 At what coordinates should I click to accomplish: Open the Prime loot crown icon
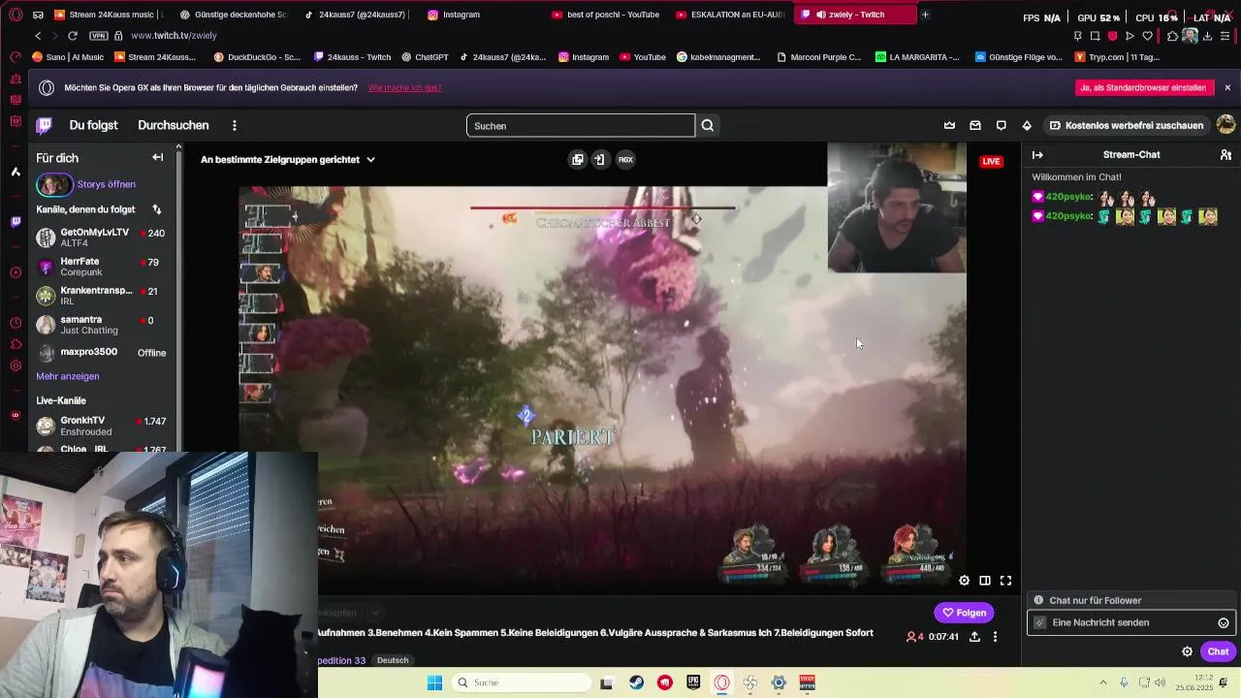coord(949,125)
